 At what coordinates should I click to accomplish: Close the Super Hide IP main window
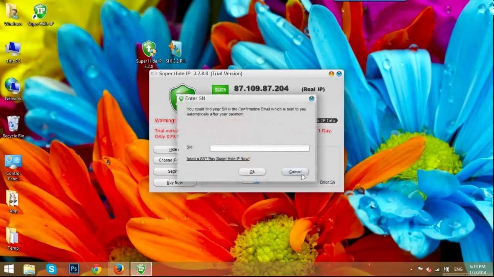(x=339, y=73)
